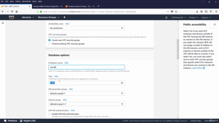Click the secure padlock icon

[41, 12]
